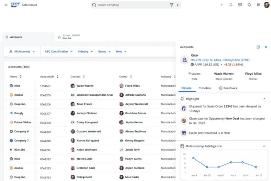
Task: Click the search bar arrow icon
Action: pyautogui.click(x=178, y=5)
